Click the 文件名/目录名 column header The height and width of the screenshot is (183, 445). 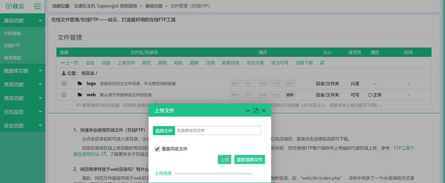144,53
